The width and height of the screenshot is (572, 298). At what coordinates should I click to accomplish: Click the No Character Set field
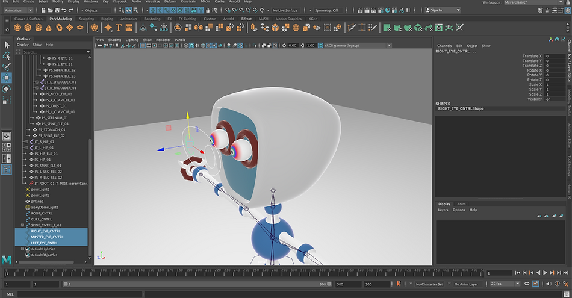(x=429, y=284)
